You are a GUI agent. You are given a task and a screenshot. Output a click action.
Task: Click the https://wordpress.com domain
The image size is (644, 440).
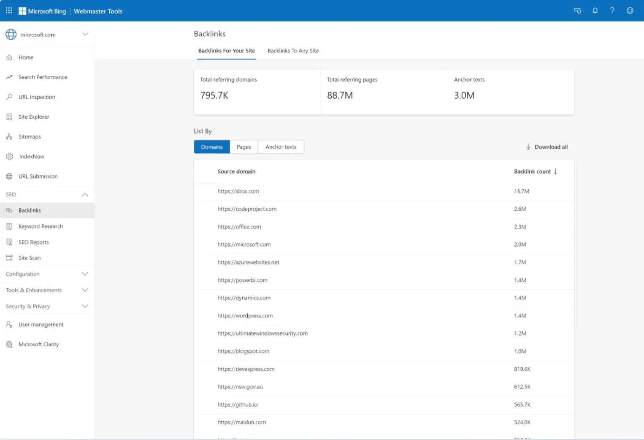(245, 316)
